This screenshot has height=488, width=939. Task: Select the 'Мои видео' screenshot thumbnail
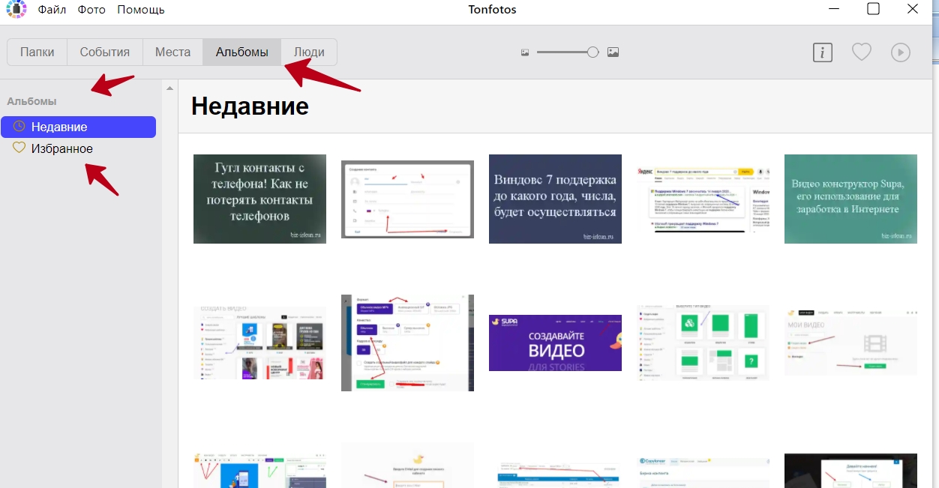(x=850, y=343)
